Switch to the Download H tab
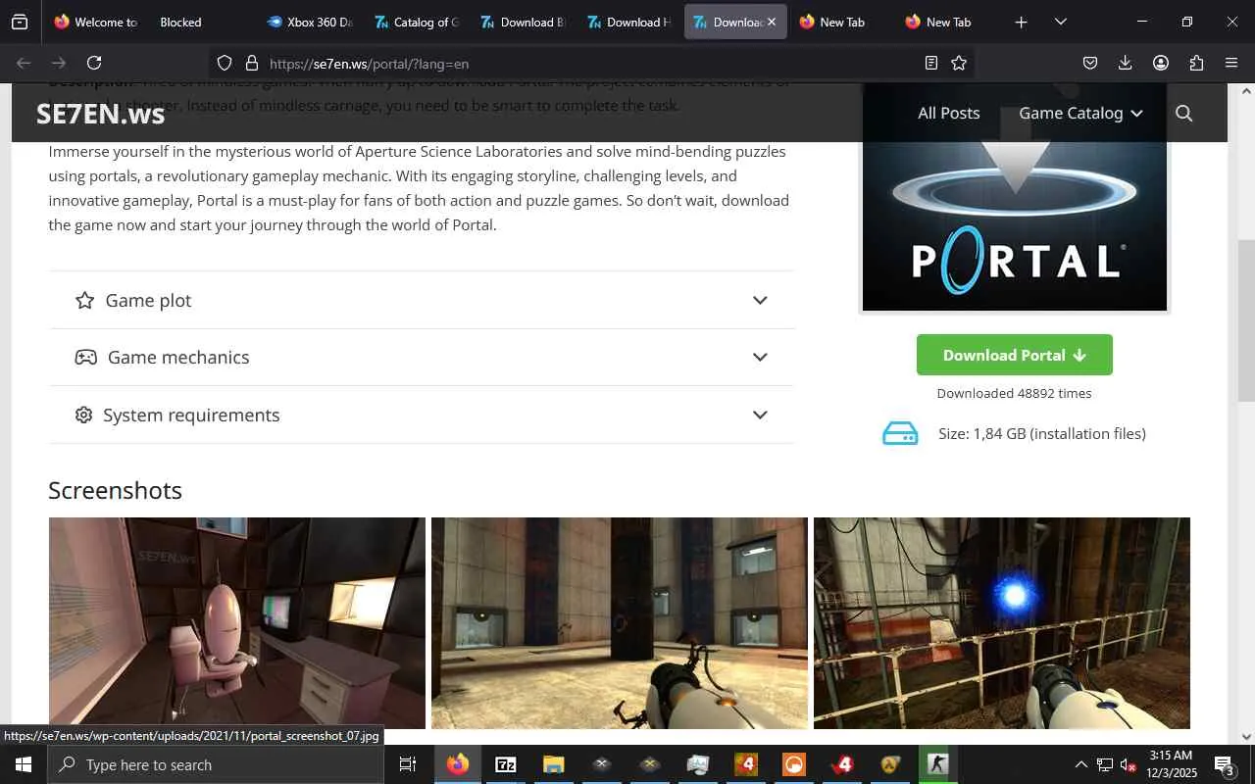This screenshot has width=1255, height=784. point(628,22)
